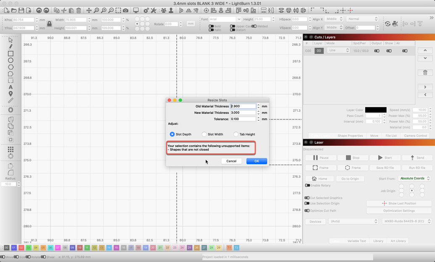Enable the Rotary option in the Laser panel
Screen dimensions: 435x262
pos(307,185)
